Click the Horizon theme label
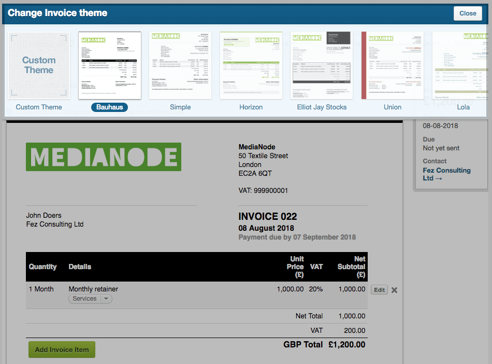Image resolution: width=492 pixels, height=364 pixels. [x=251, y=107]
